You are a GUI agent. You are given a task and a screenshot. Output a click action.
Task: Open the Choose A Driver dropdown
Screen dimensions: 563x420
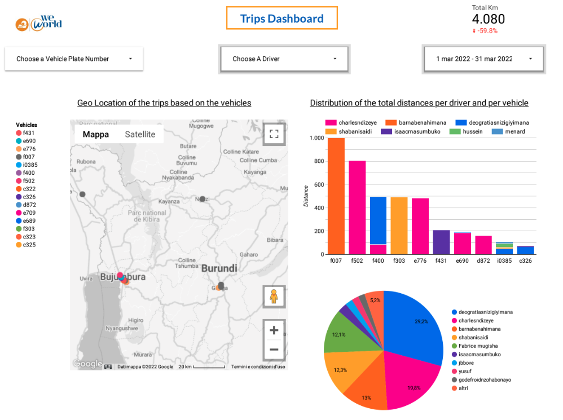coord(284,59)
